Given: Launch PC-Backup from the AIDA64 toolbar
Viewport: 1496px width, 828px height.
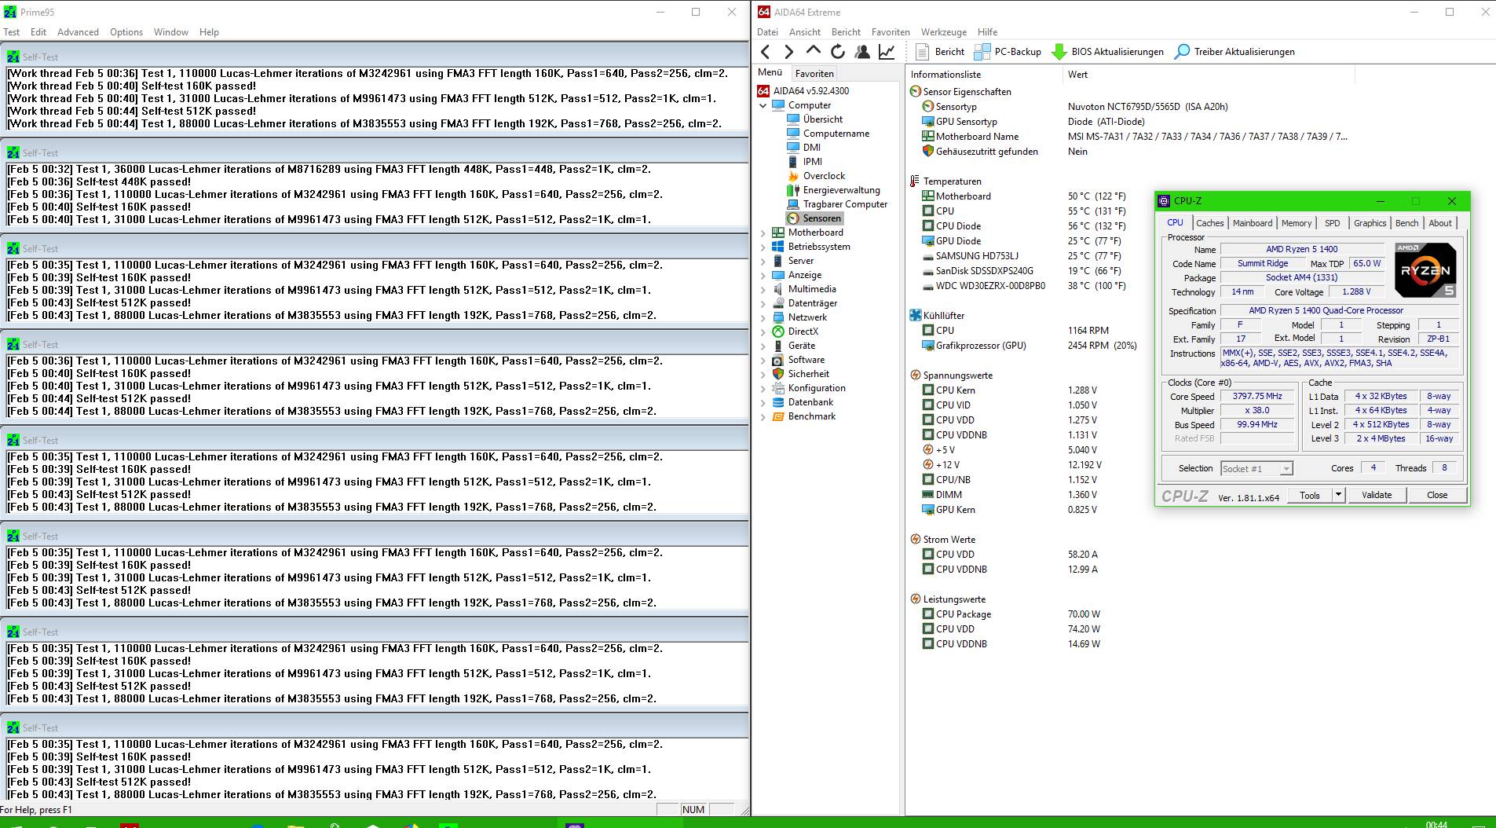Looking at the screenshot, I should (x=1008, y=52).
